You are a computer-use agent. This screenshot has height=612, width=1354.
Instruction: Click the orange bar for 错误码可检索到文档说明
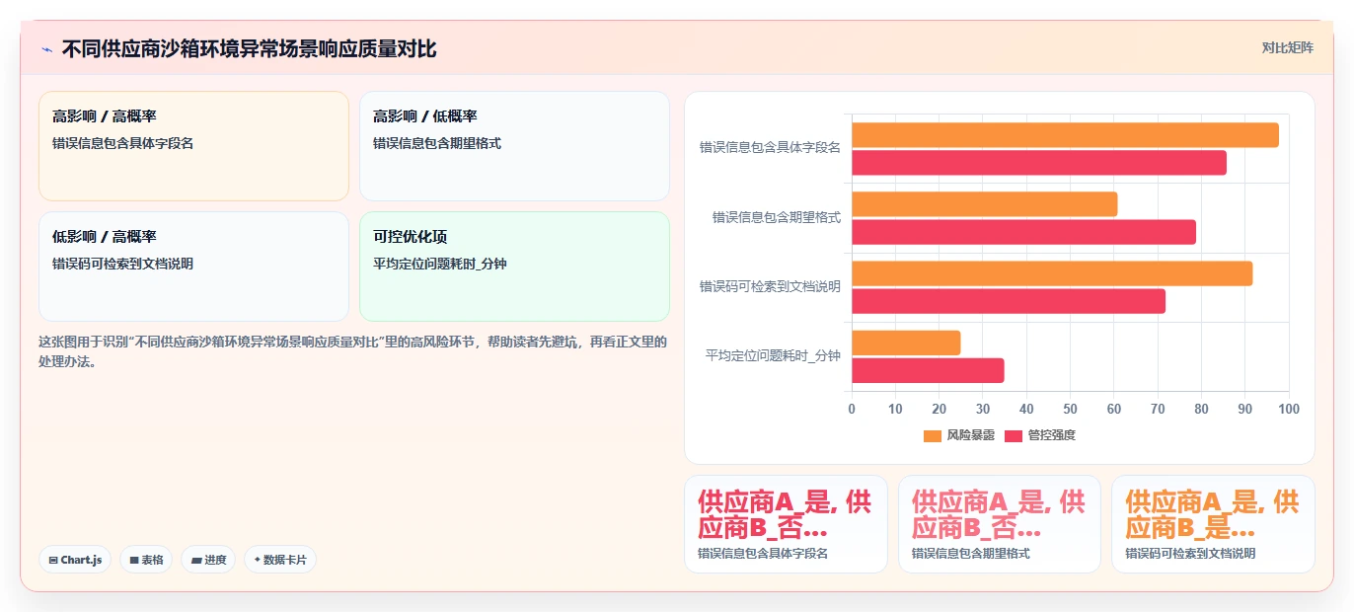[x=1052, y=273]
